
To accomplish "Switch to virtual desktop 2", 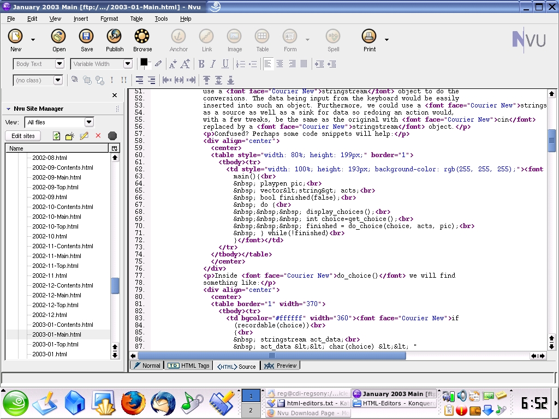I will (251, 410).
